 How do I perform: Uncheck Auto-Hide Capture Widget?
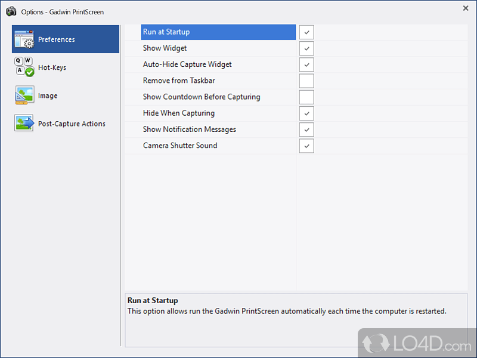[306, 64]
